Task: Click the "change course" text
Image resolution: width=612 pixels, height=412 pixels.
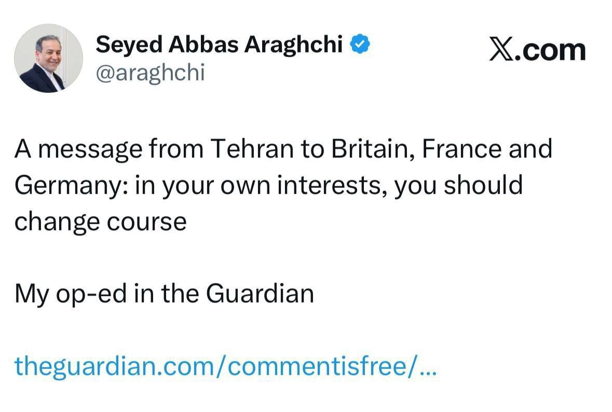Action: 100,222
